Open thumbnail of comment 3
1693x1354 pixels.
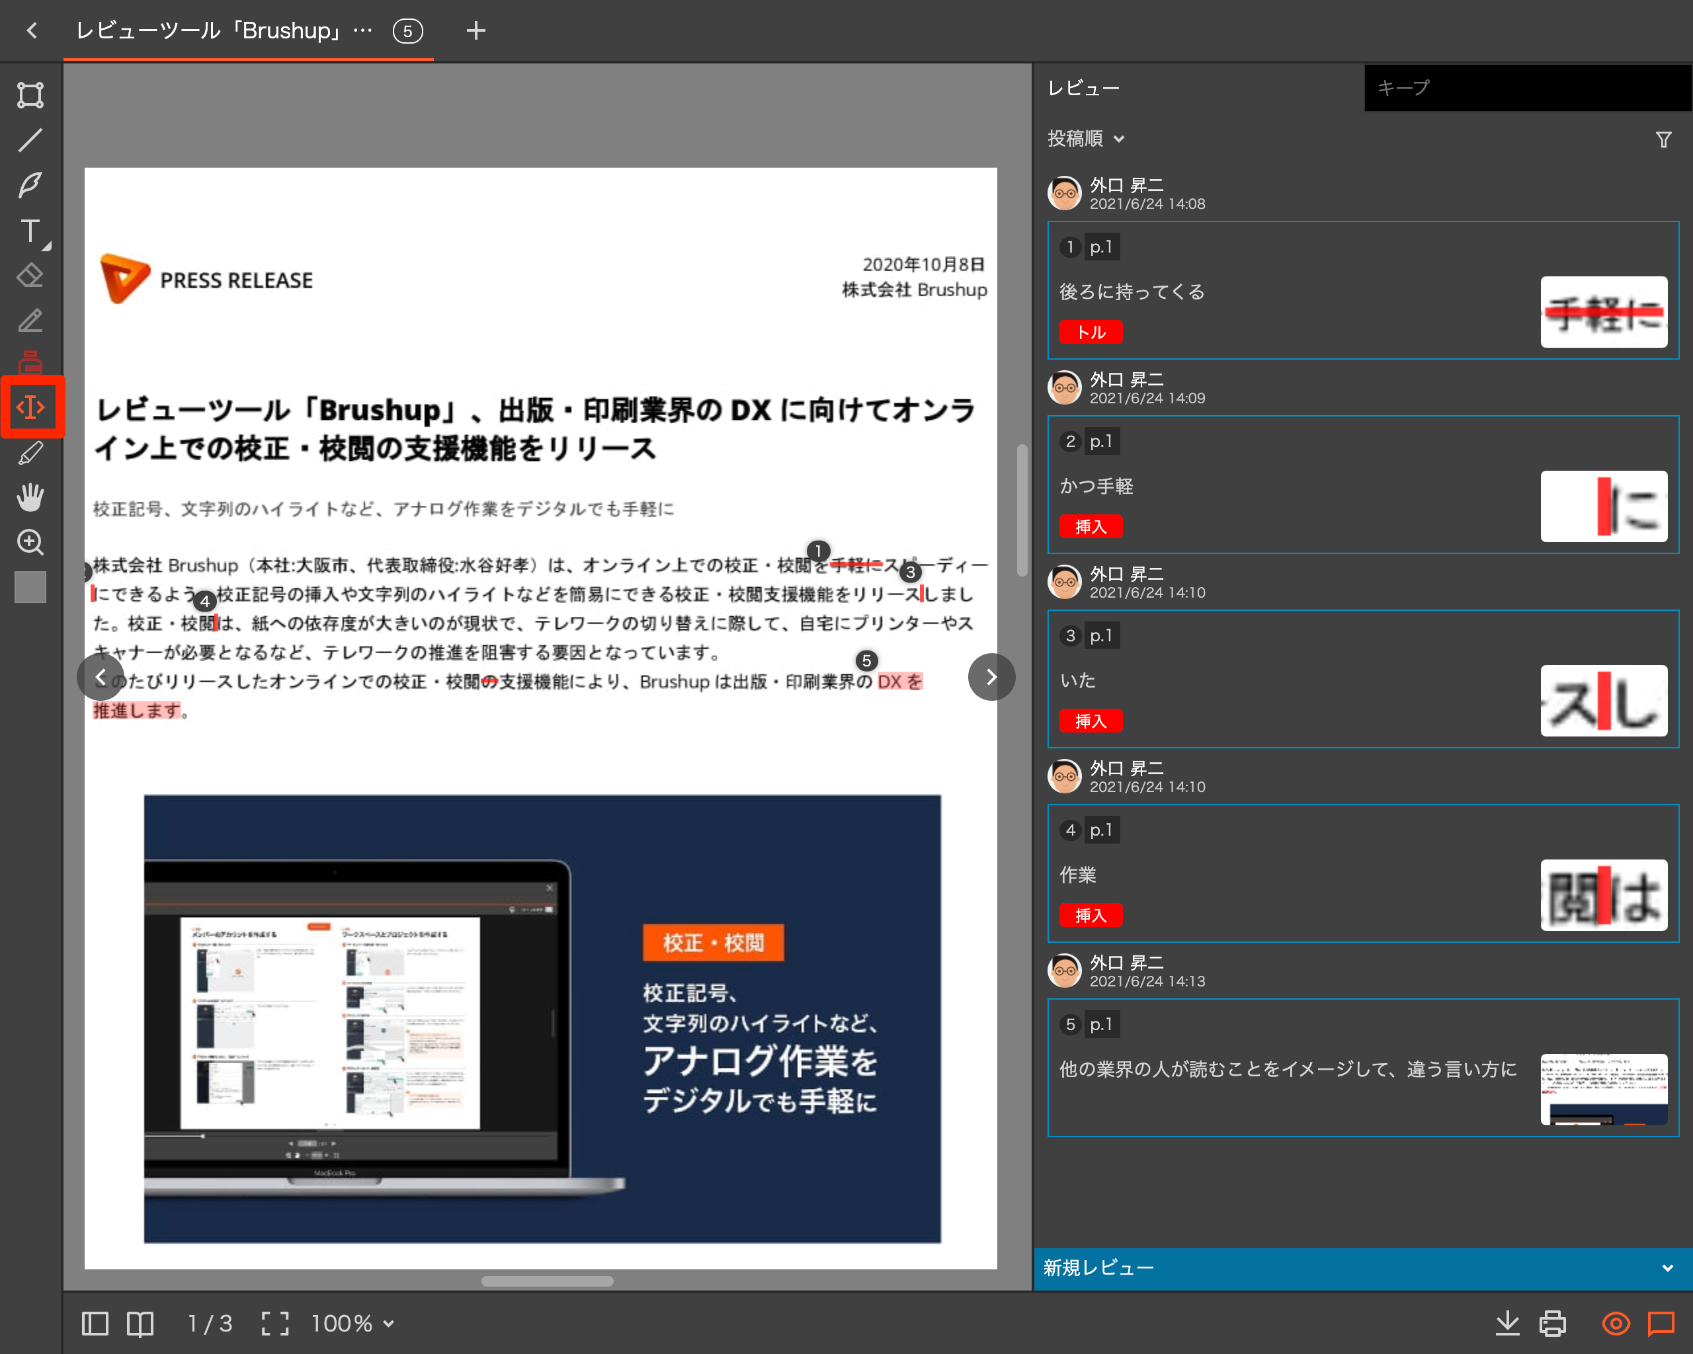tap(1604, 700)
